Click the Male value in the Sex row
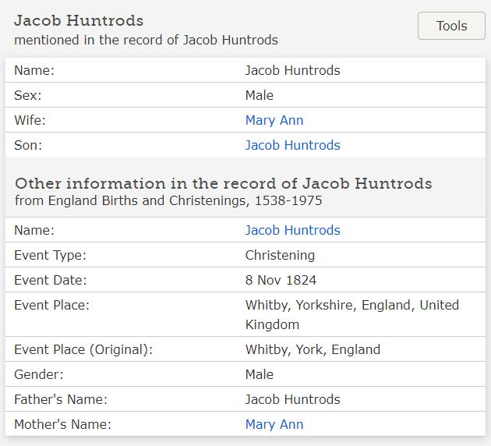The image size is (491, 446). tap(259, 95)
